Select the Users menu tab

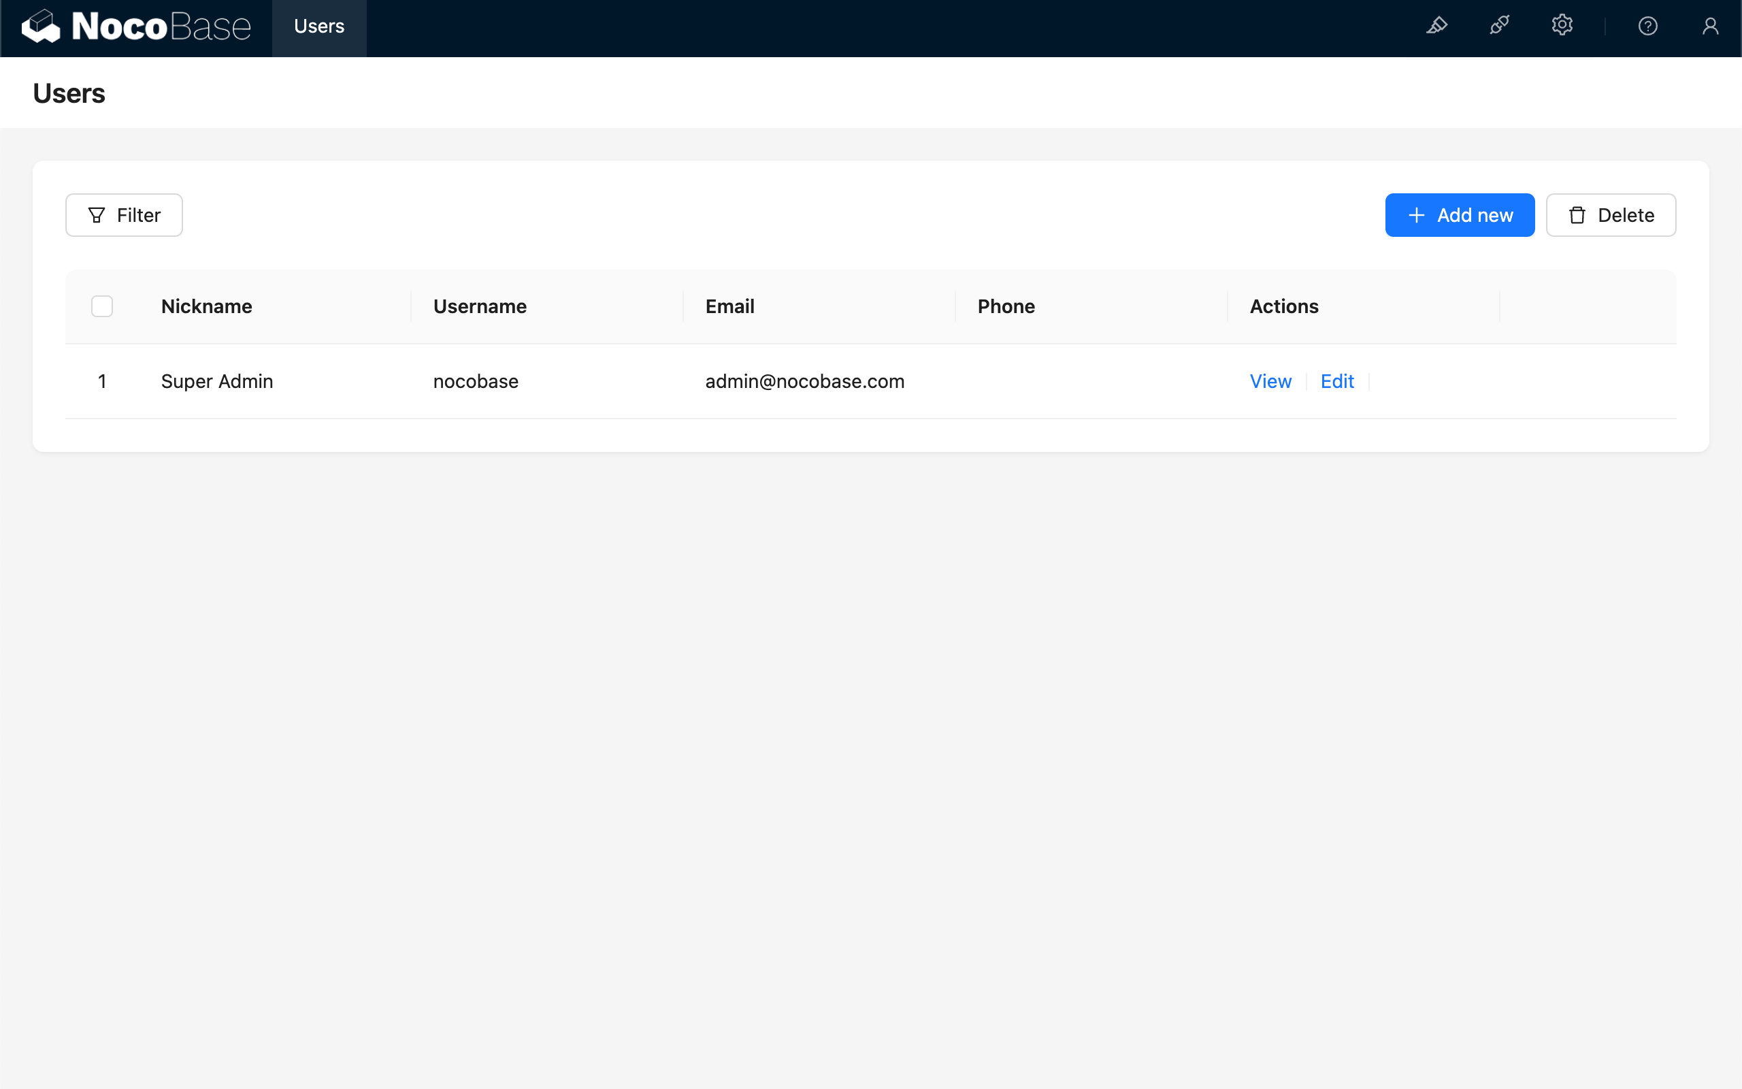pos(319,27)
